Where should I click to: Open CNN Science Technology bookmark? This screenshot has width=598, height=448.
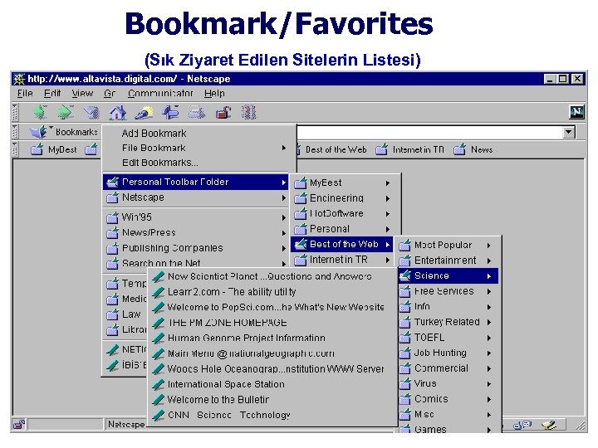coord(272,416)
